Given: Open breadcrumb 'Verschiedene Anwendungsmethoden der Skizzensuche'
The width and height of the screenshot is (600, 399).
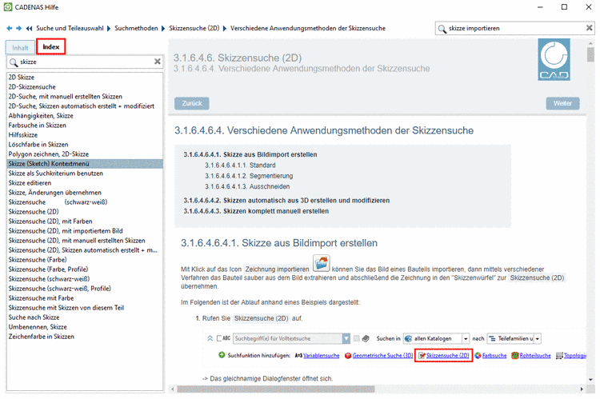Looking at the screenshot, I should [x=308, y=28].
